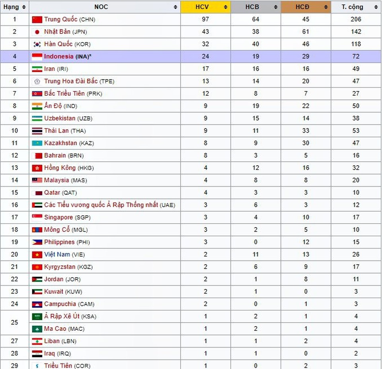Select the shared rank cell 25
Screen dimensions: 382x369
click(x=15, y=323)
